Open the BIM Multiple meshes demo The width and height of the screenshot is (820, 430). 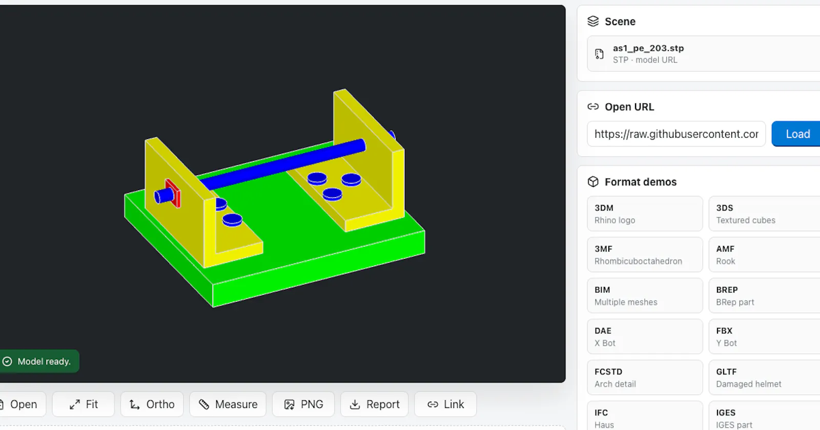point(645,296)
